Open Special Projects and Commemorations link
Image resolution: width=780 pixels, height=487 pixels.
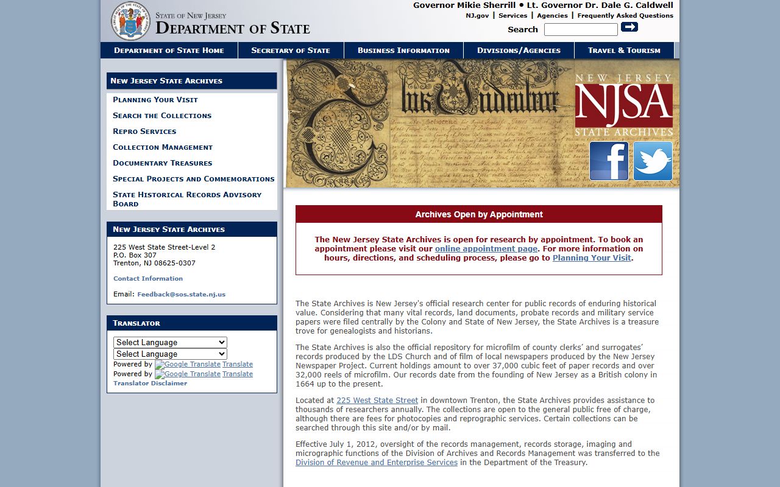click(x=194, y=179)
